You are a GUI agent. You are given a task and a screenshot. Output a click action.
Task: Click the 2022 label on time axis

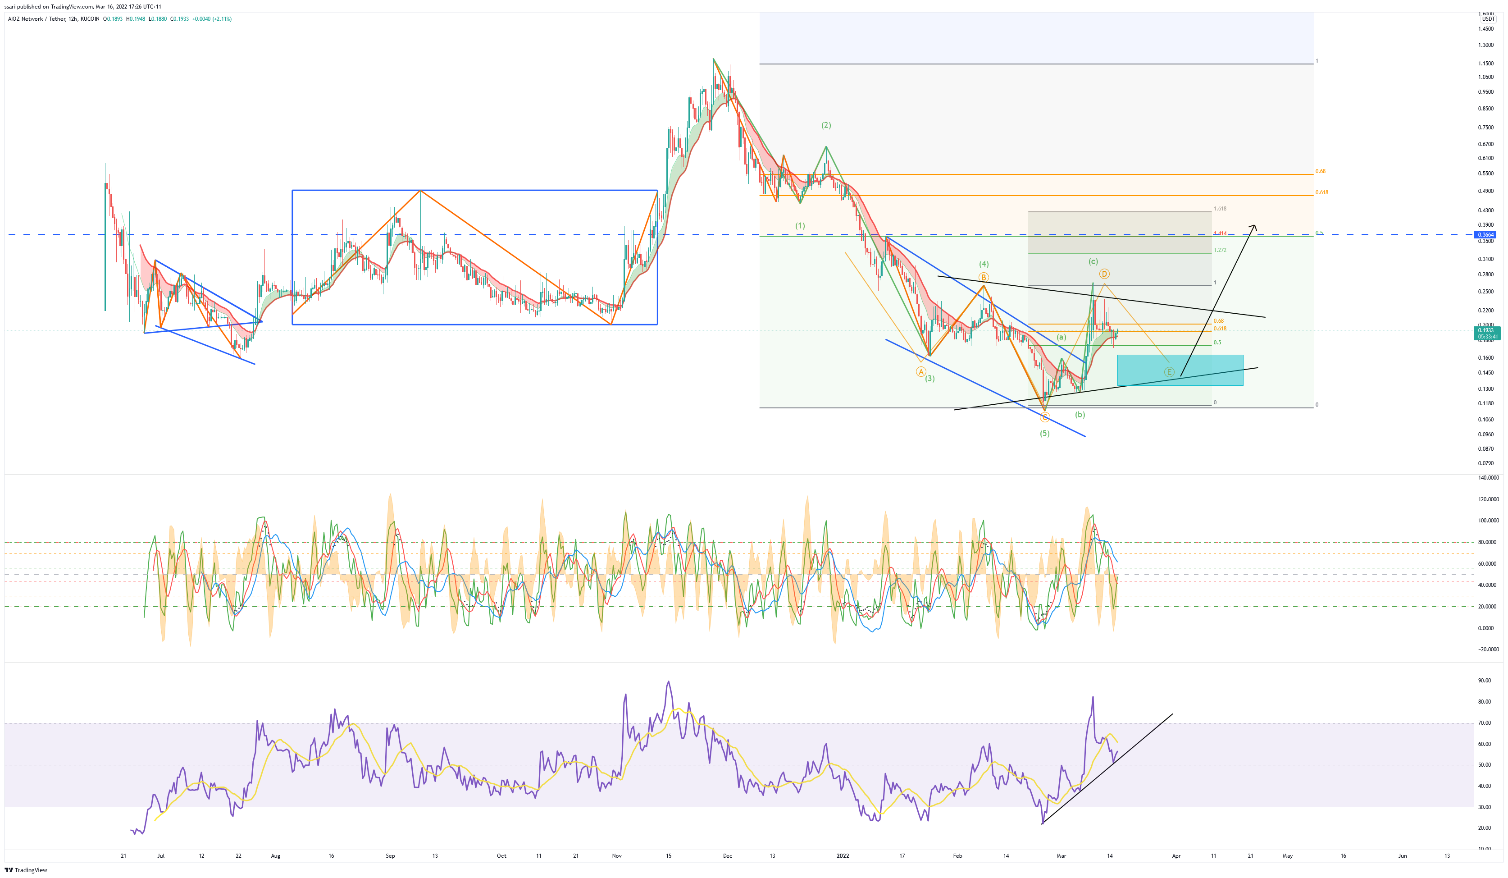(x=843, y=856)
